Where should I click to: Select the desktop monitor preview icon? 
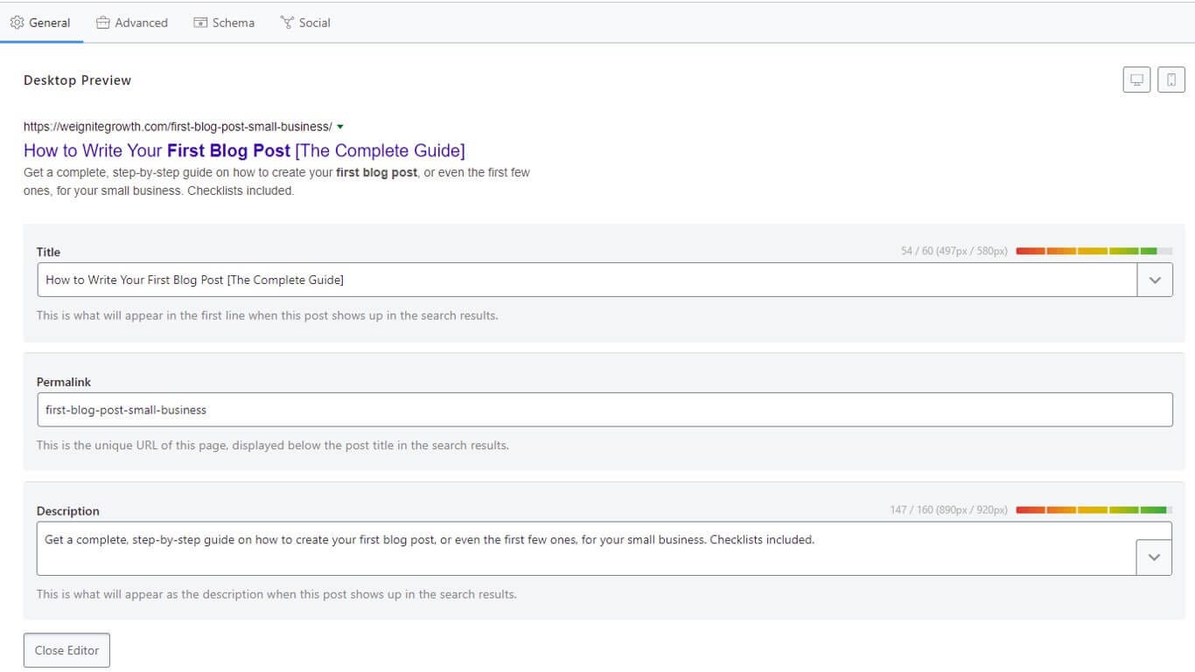[1136, 79]
